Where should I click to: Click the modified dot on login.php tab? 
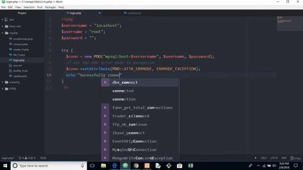99,13
